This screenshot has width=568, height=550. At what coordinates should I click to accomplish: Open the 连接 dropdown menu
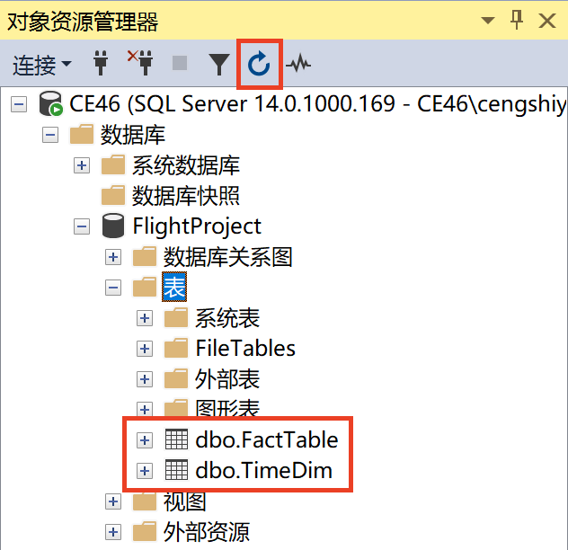(41, 66)
